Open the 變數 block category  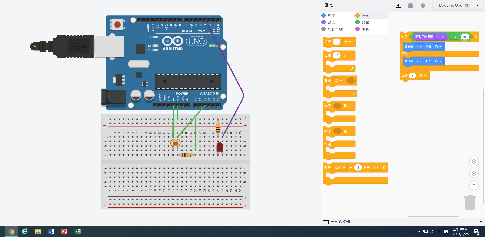click(x=365, y=29)
